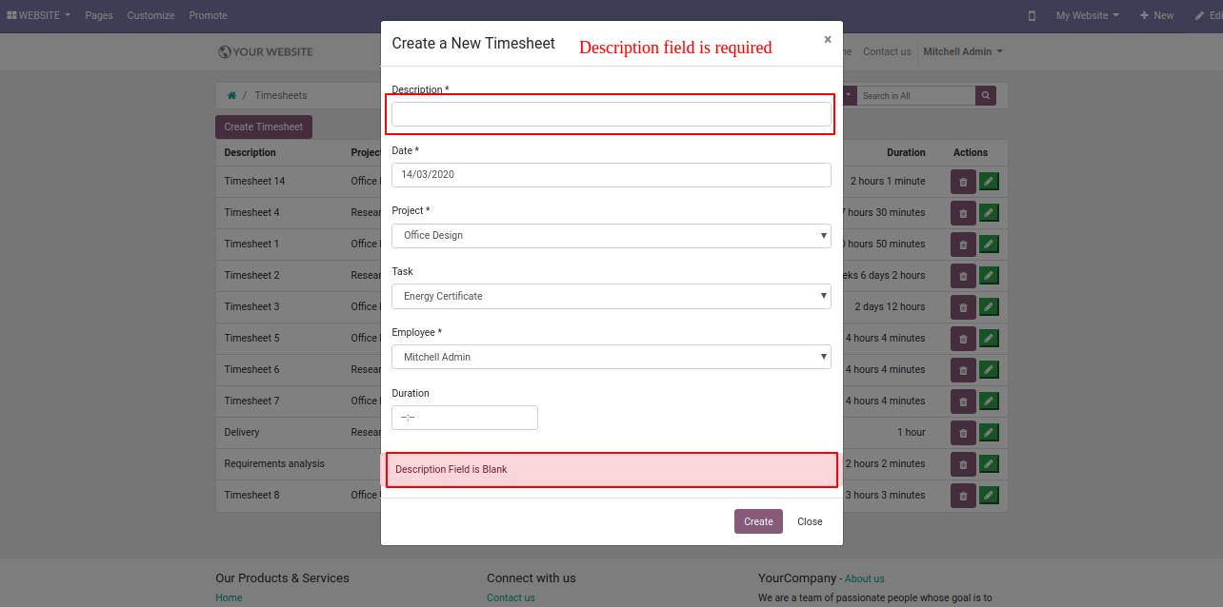Click the mobile preview icon in top bar
The width and height of the screenshot is (1223, 607).
coord(1032,16)
